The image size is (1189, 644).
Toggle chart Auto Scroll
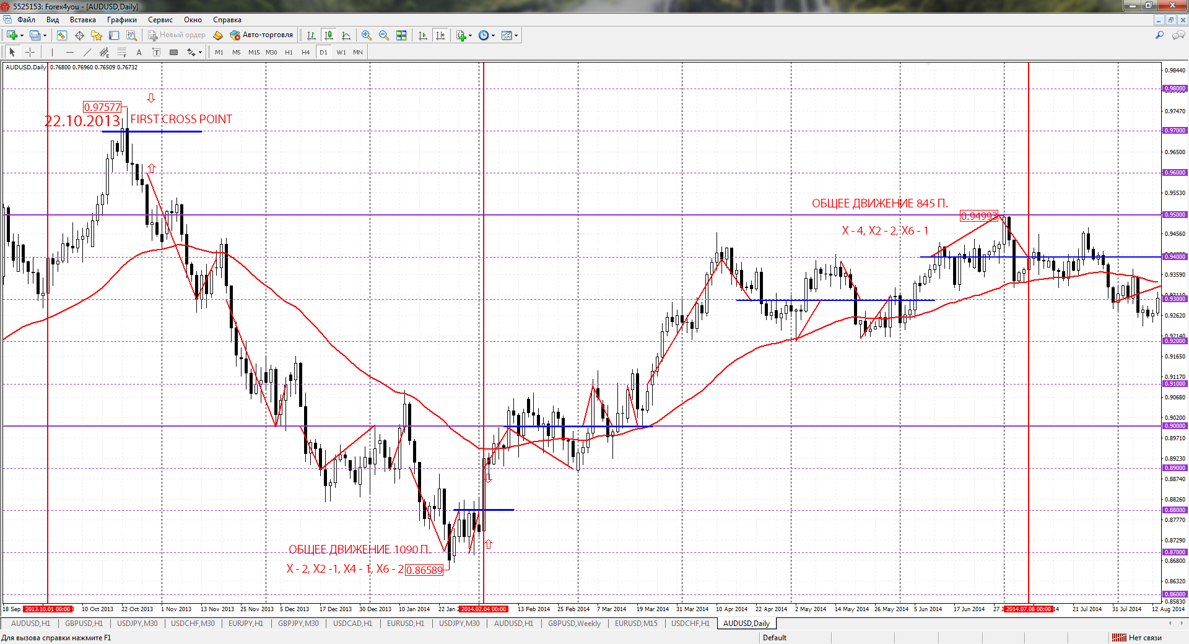[x=423, y=35]
